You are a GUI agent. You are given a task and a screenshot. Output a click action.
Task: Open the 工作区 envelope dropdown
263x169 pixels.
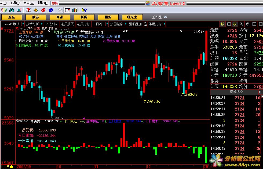point(166,17)
